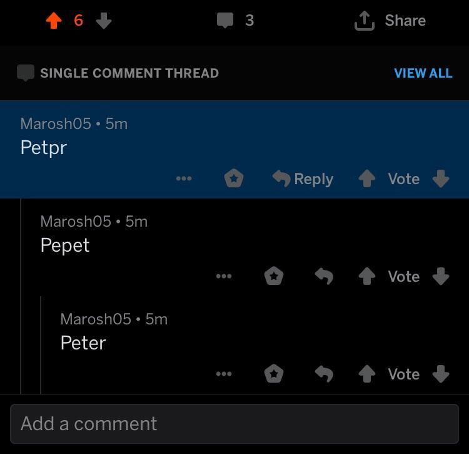The image size is (469, 454).
Task: Open more options for the Pepet comment
Action: point(223,276)
